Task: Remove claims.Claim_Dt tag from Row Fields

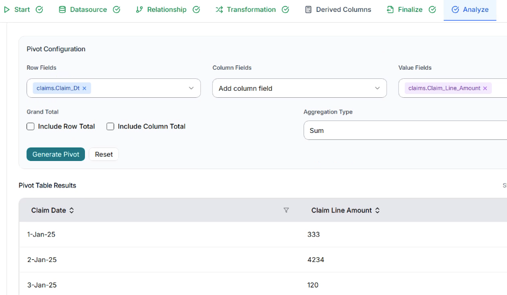Action: click(84, 88)
